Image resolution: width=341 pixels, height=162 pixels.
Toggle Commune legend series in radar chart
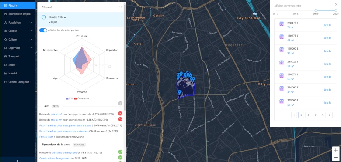click(x=82, y=98)
